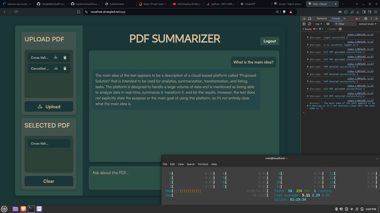
Task: Click the 5:29 PM clock in system tray
Action: point(371,209)
